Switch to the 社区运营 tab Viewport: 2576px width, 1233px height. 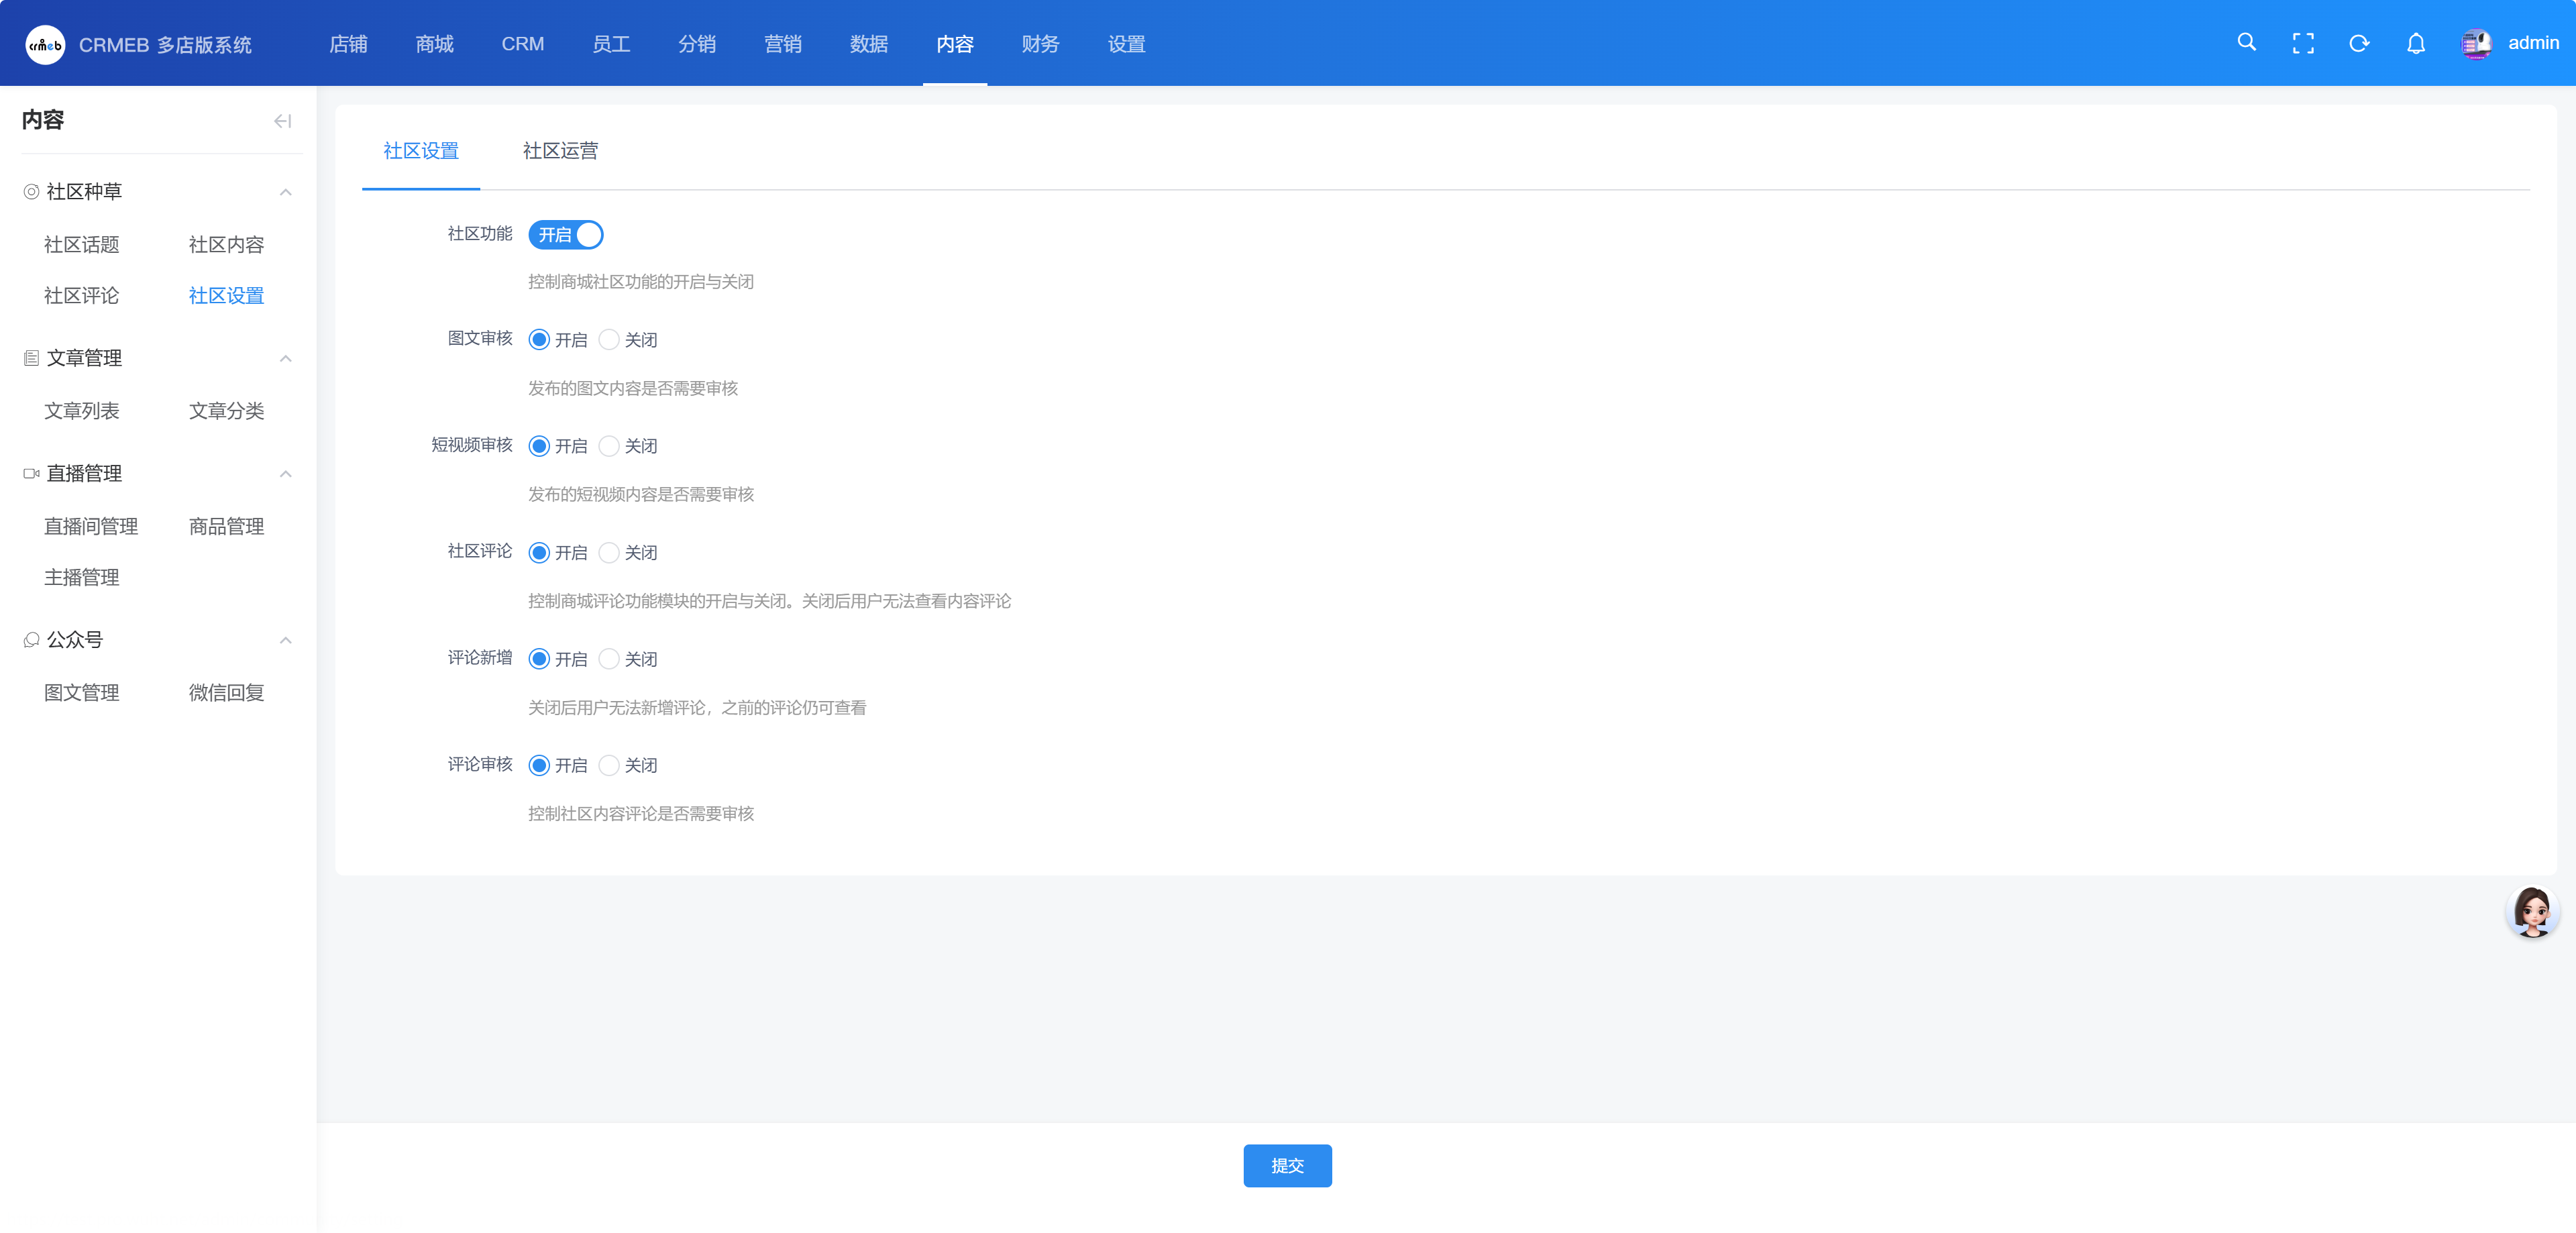coord(560,151)
